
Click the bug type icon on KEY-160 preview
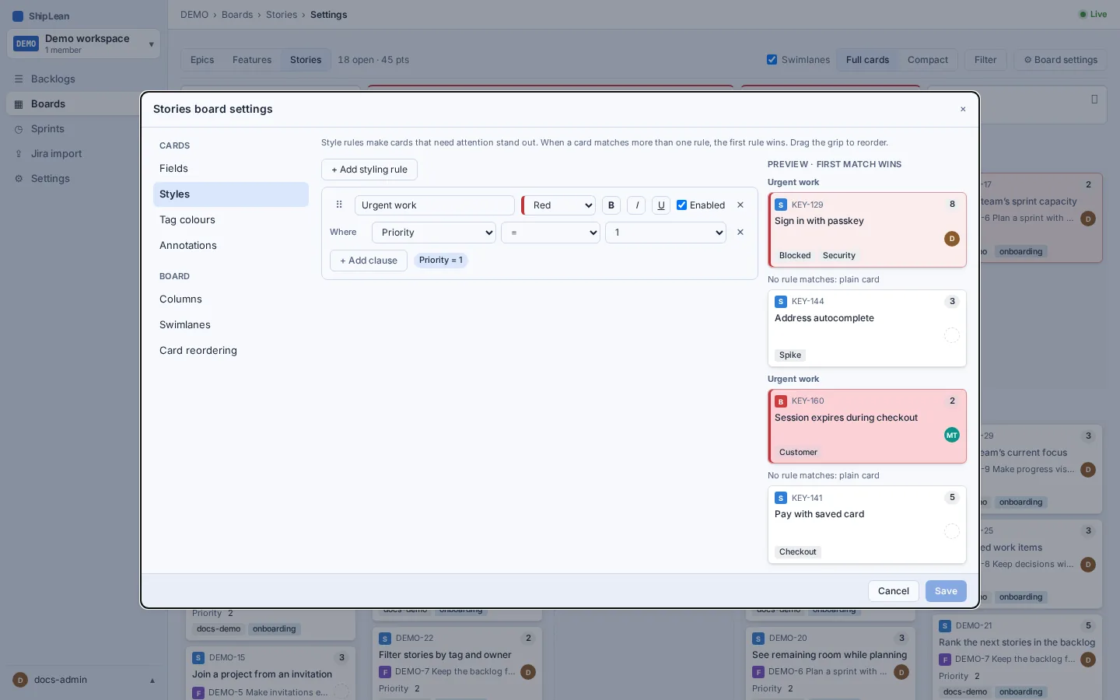[781, 401]
